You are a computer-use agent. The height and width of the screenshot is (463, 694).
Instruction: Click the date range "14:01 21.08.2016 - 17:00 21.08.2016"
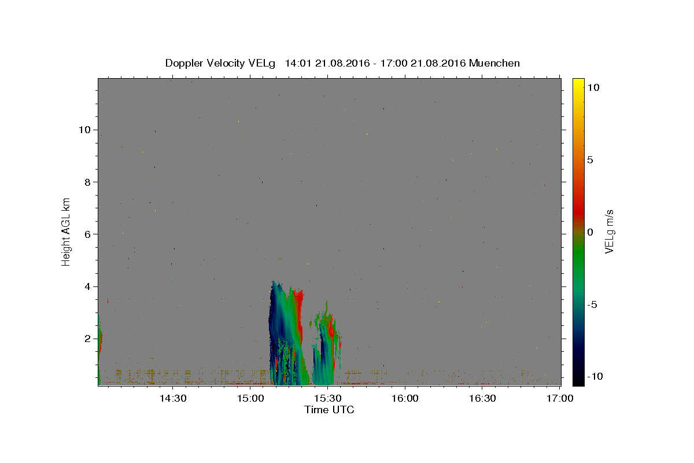[x=376, y=63]
